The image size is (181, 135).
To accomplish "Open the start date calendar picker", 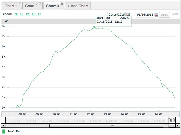I will 128,15.
